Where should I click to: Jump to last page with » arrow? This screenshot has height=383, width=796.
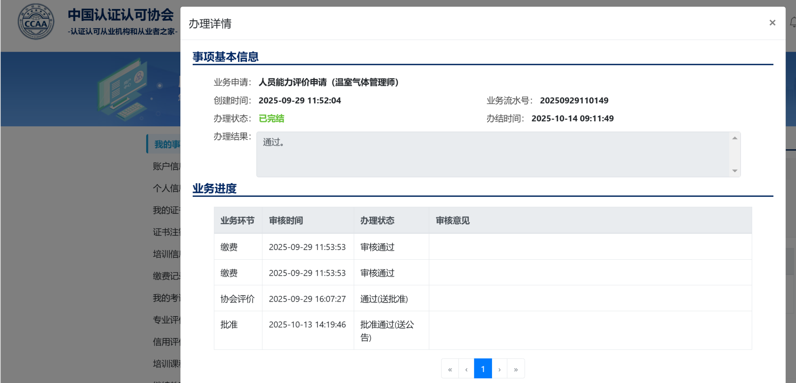click(x=516, y=369)
